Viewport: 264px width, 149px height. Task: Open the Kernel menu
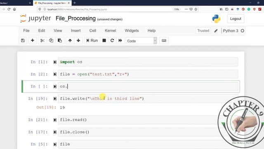pos(111,31)
